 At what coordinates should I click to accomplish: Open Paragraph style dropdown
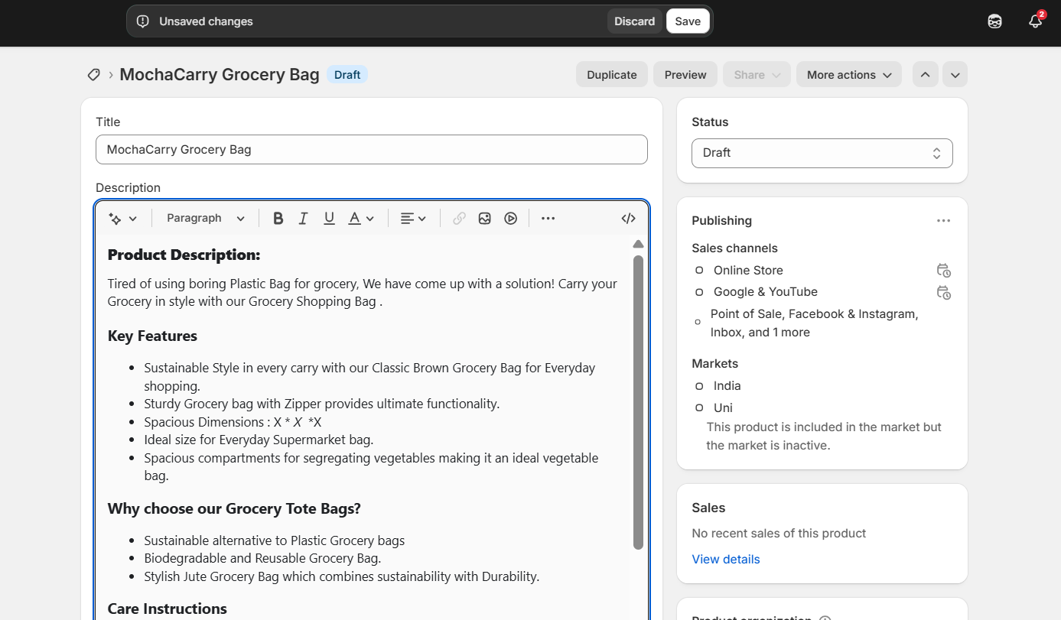point(206,218)
